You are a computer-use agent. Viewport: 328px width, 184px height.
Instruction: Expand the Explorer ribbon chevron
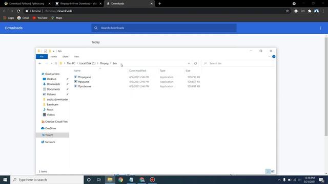click(269, 57)
